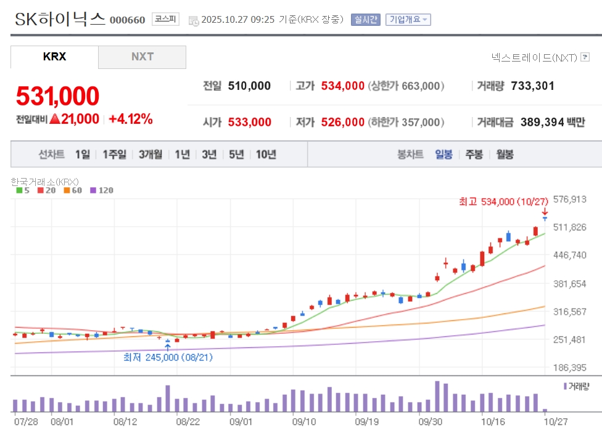
Task: Expand the 기업개요 dropdown
Action: (408, 19)
